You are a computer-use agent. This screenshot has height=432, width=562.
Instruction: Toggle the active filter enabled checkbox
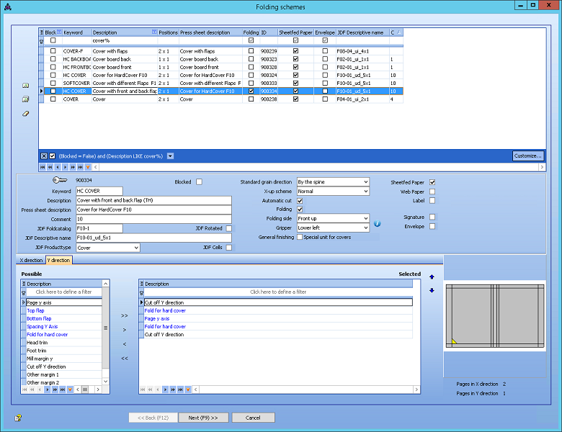53,156
